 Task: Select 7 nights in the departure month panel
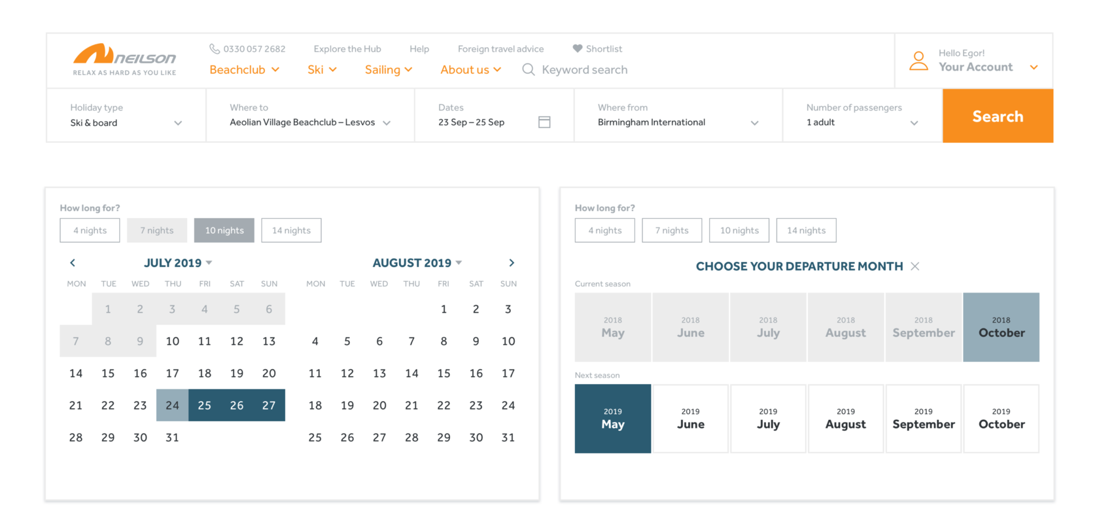672,231
